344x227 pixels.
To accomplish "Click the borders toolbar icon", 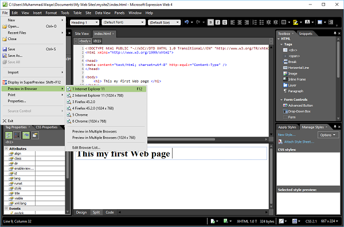I will [284, 22].
